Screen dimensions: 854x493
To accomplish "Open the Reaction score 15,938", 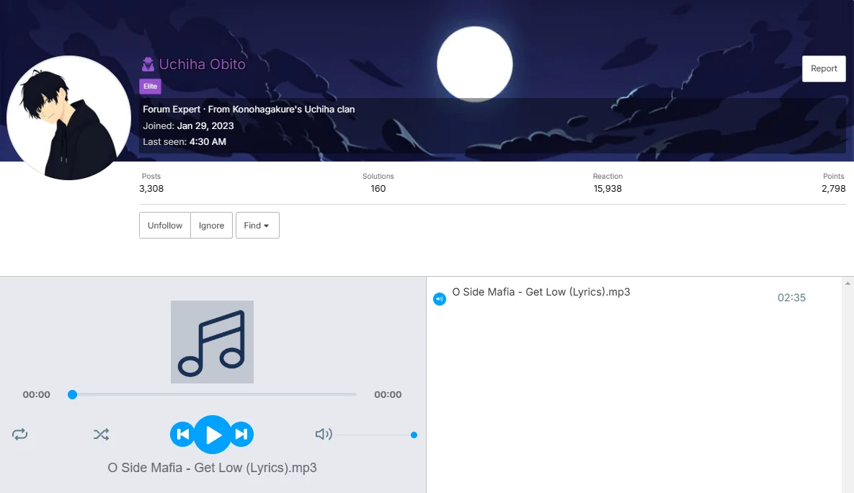I will 608,189.
